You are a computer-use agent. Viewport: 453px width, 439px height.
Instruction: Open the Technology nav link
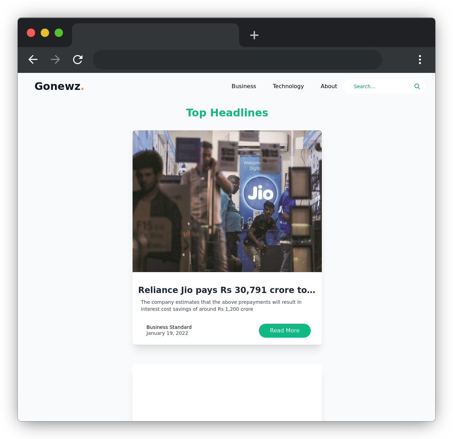click(288, 86)
